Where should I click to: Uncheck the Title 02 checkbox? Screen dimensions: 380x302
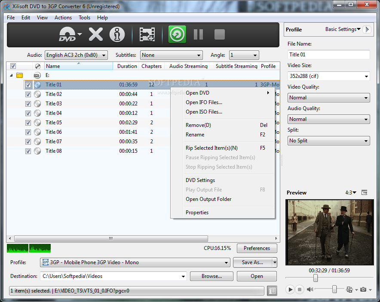click(x=28, y=94)
